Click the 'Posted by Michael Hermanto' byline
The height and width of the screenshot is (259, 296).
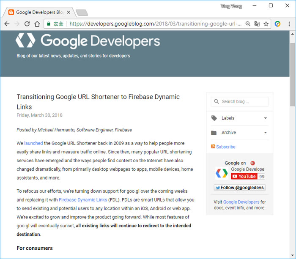(x=74, y=130)
